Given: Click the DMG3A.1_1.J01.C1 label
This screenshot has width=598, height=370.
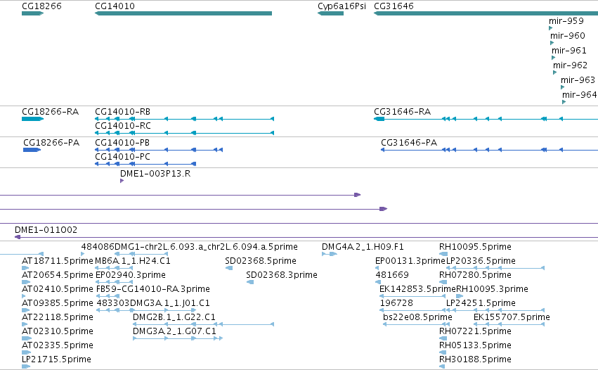Looking at the screenshot, I should (x=170, y=303).
